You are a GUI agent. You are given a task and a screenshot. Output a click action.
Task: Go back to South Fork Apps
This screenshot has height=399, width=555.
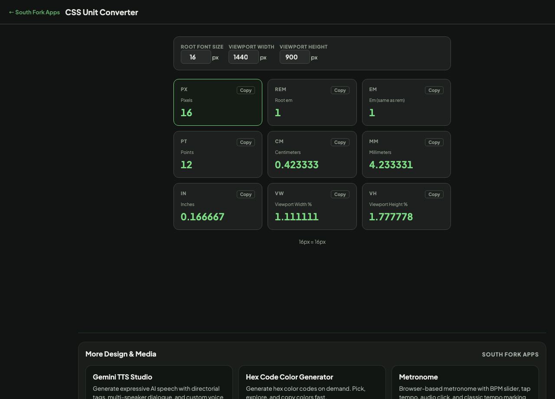[x=34, y=12]
